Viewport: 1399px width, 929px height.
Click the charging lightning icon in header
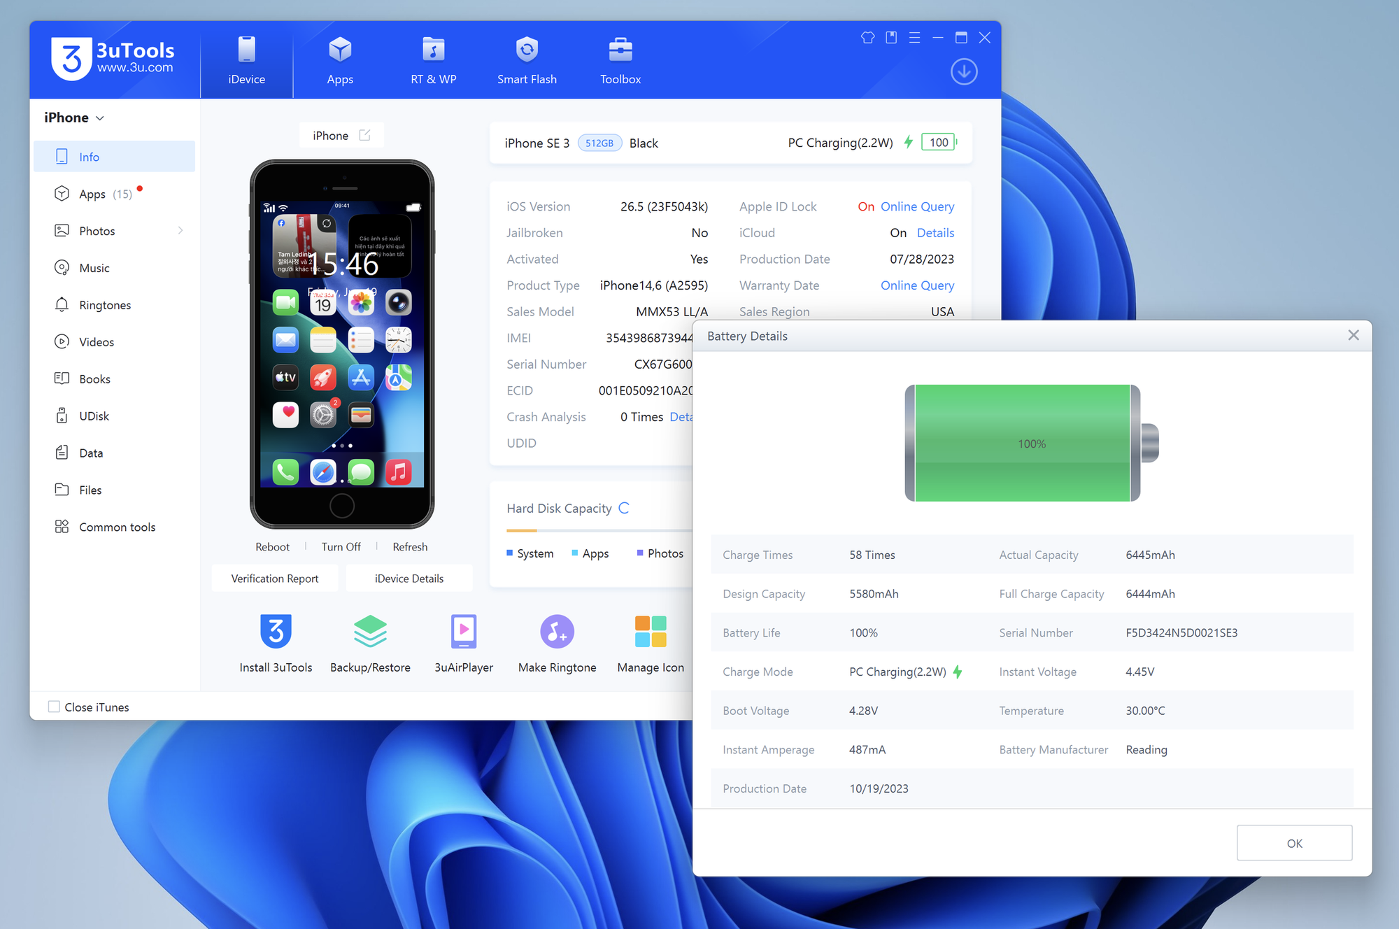[908, 142]
